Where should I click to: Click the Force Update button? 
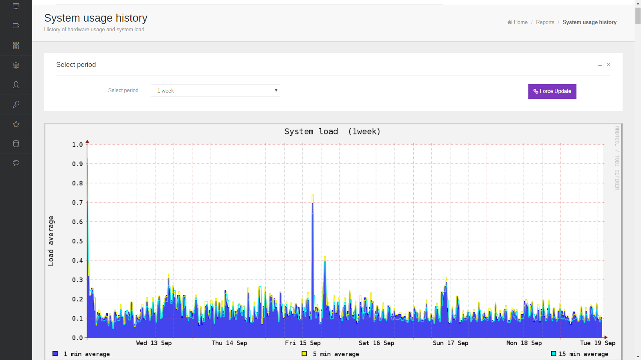[552, 91]
